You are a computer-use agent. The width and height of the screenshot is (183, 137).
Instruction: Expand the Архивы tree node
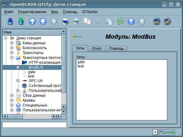pyautogui.click(x=12, y=100)
